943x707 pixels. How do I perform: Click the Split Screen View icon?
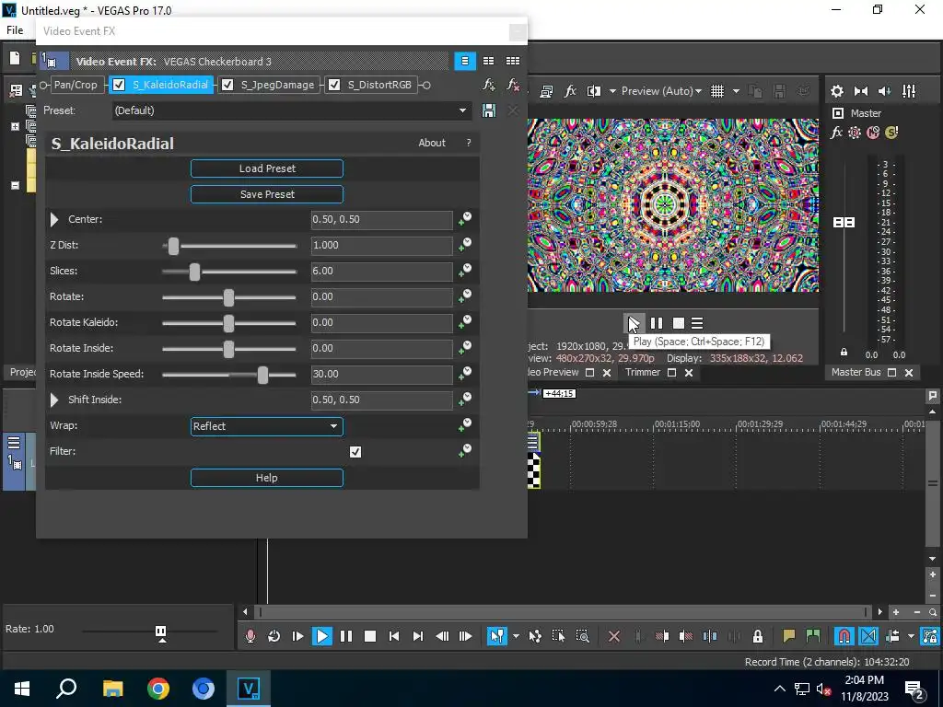click(x=594, y=91)
